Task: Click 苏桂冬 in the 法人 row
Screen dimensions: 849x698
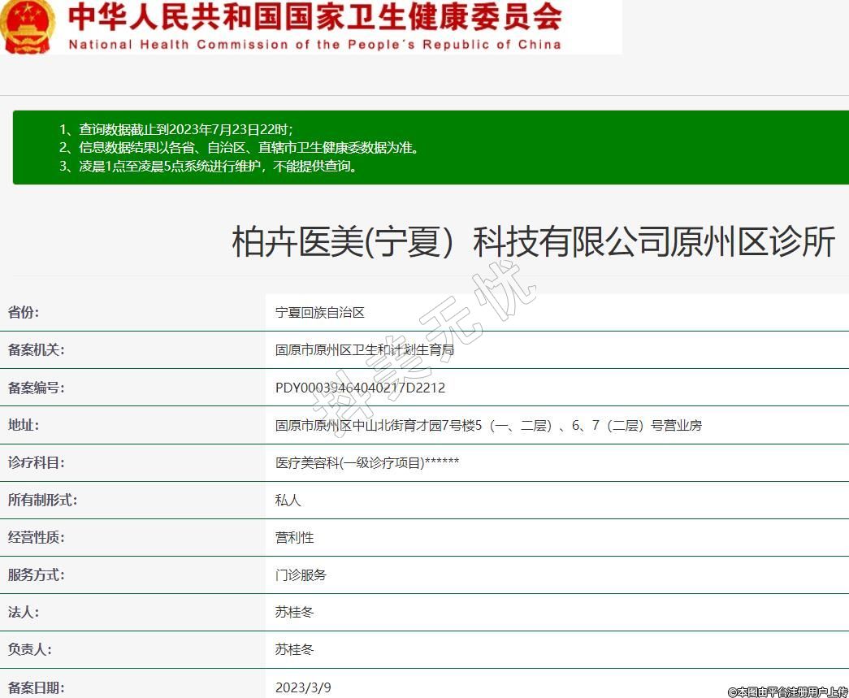Action: [x=294, y=613]
